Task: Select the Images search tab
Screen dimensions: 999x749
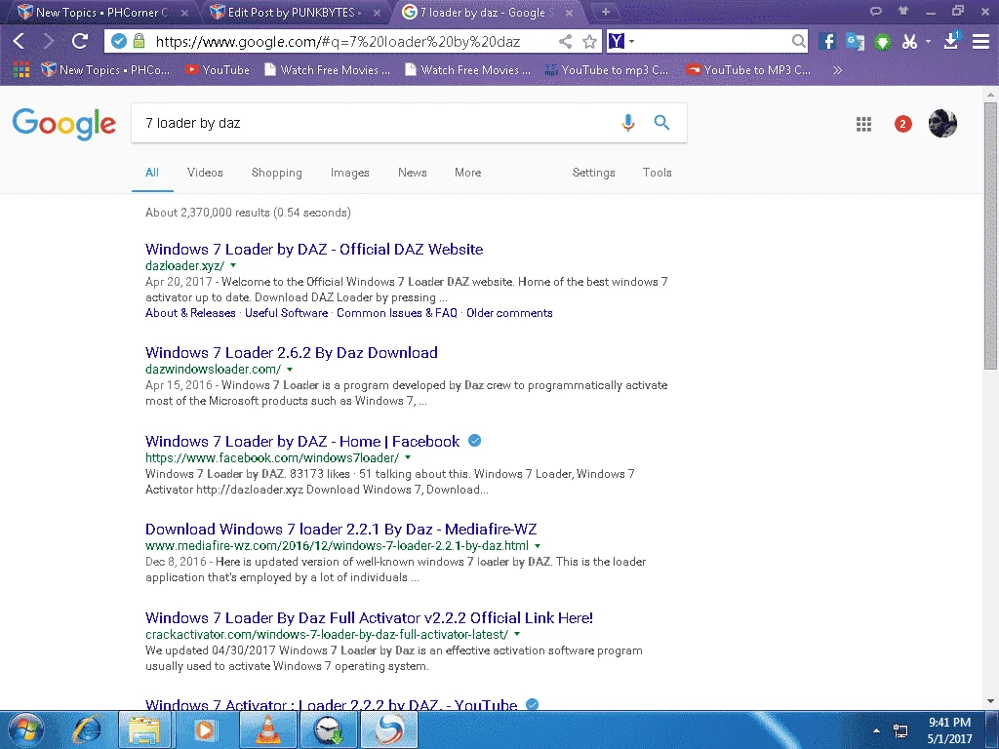Action: (350, 173)
